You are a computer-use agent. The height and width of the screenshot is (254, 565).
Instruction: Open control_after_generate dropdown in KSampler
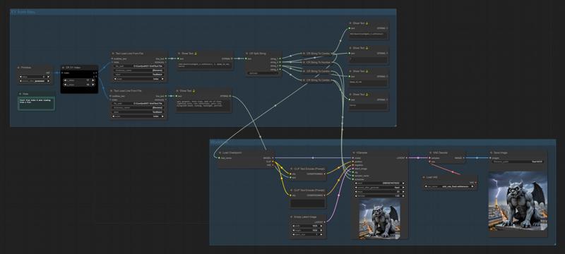tap(379, 188)
